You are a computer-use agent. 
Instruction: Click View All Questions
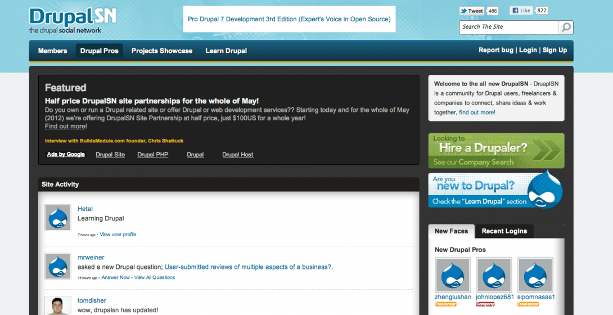tap(155, 277)
